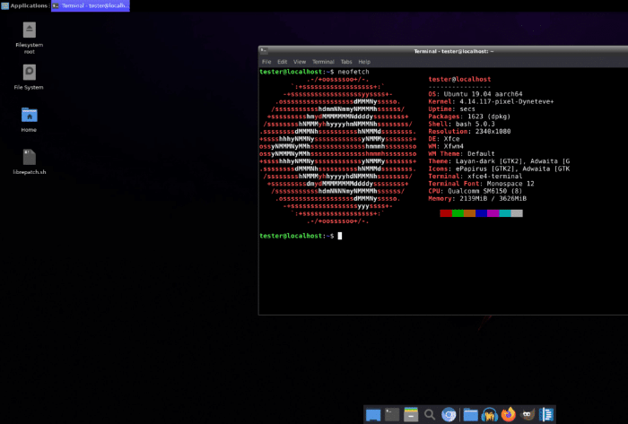This screenshot has height=424, width=628.
Task: Open the Applications menu in the top panel
Action: point(25,5)
